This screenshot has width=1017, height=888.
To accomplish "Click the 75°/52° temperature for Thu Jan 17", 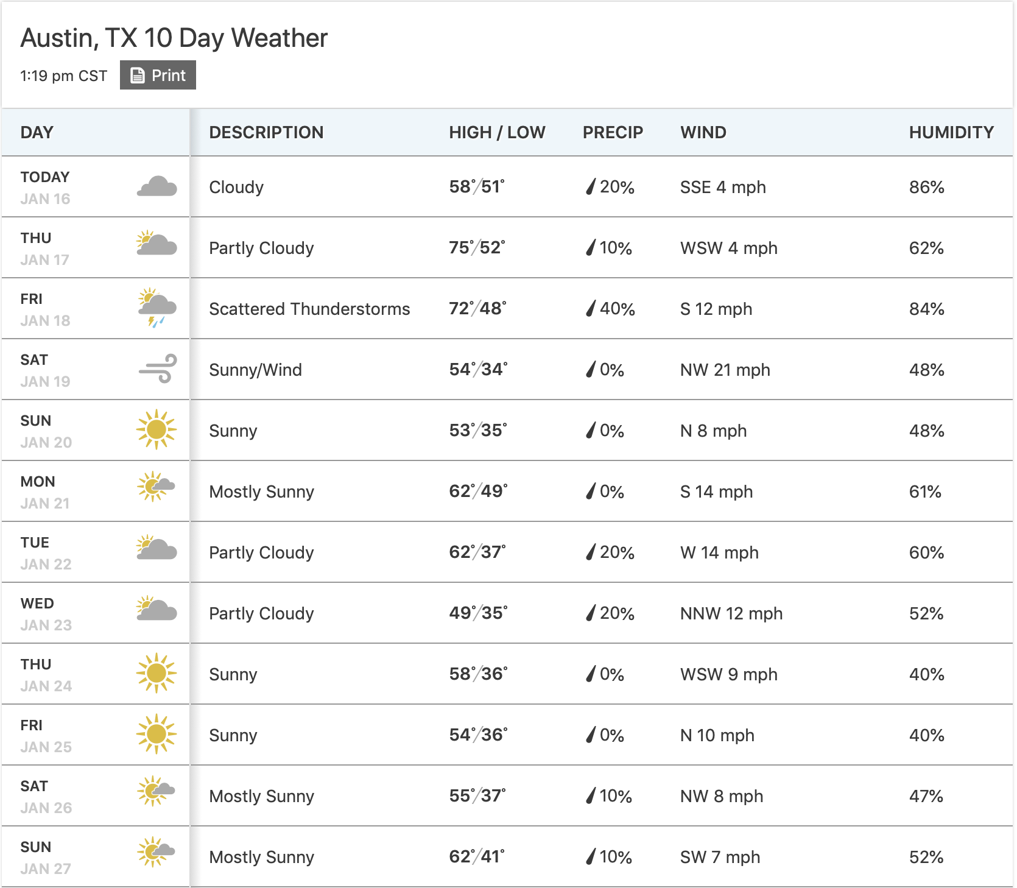I will point(477,248).
